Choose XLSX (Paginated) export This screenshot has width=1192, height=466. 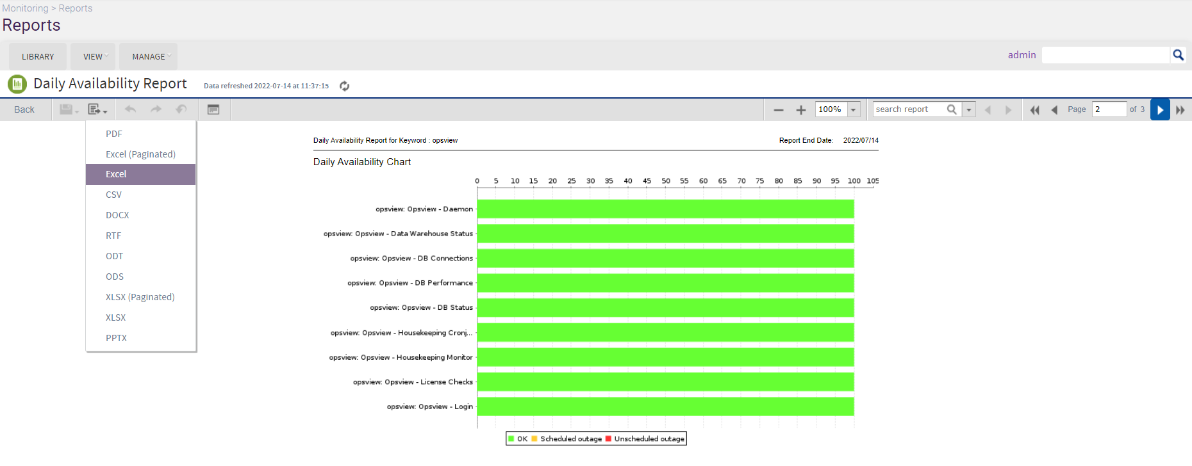(x=141, y=297)
